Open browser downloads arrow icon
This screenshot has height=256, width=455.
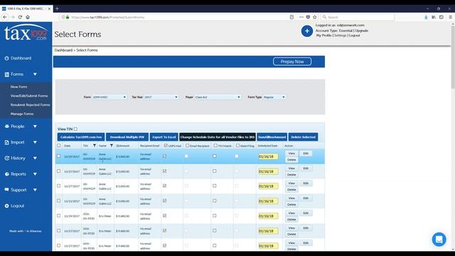(x=426, y=17)
